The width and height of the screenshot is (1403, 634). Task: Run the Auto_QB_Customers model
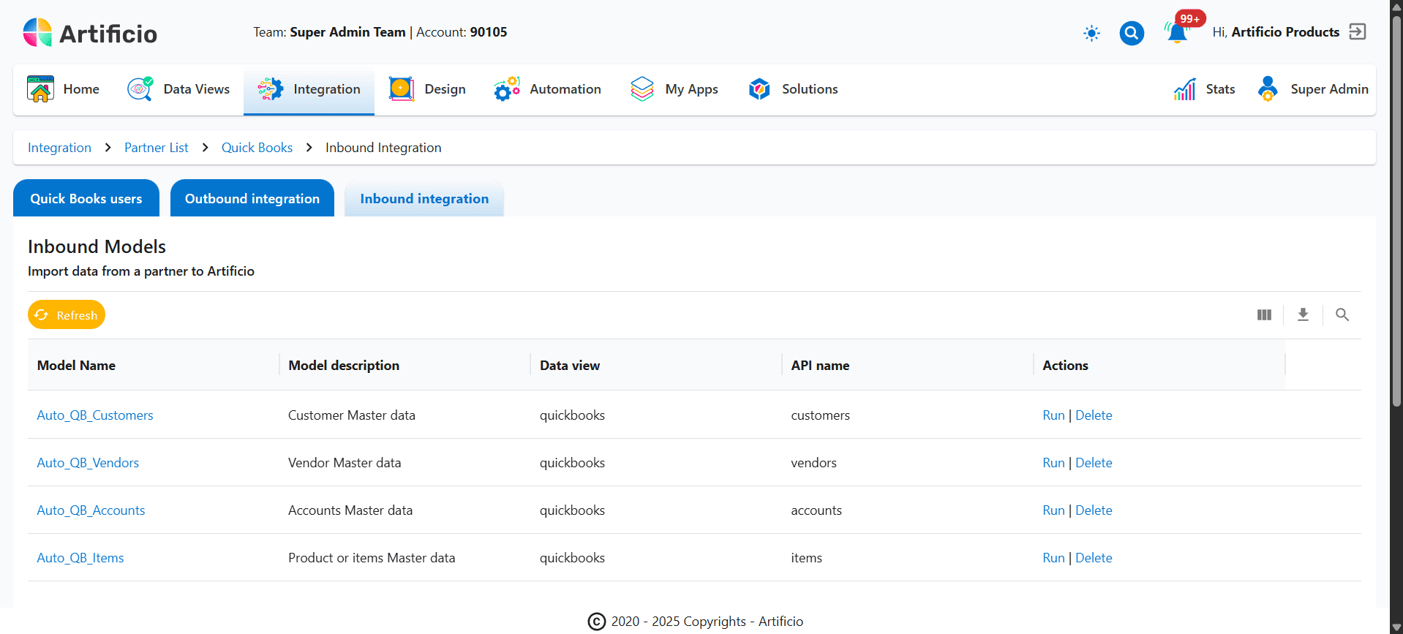tap(1053, 415)
